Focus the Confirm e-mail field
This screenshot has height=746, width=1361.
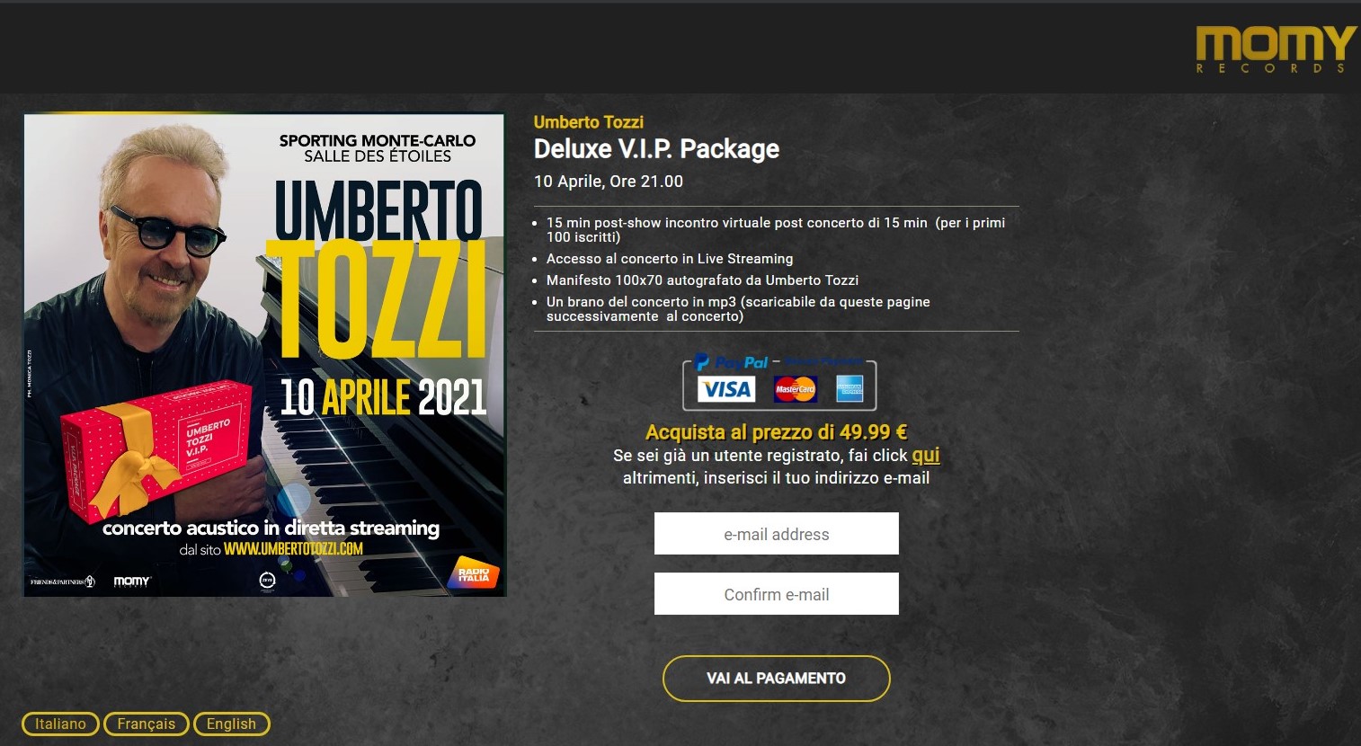[777, 594]
